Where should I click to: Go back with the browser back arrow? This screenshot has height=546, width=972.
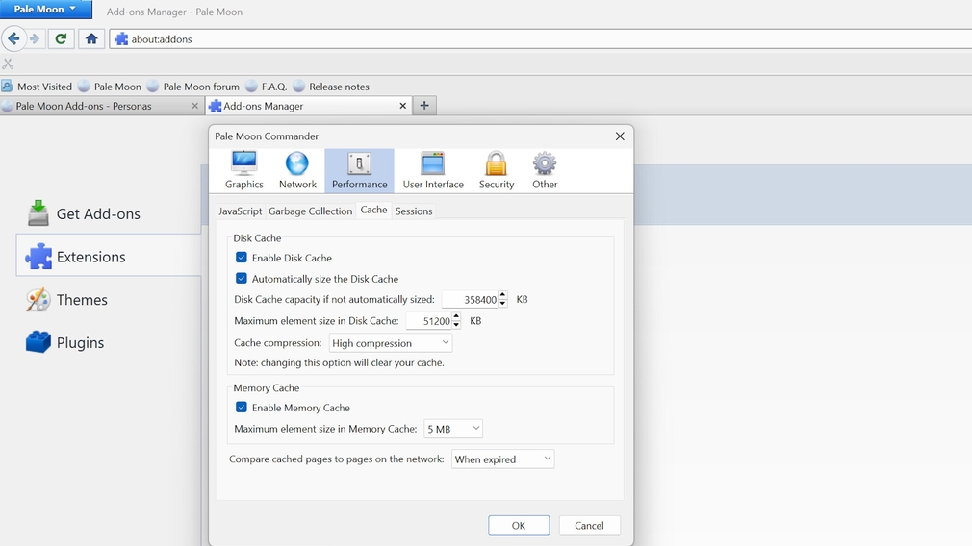[13, 39]
